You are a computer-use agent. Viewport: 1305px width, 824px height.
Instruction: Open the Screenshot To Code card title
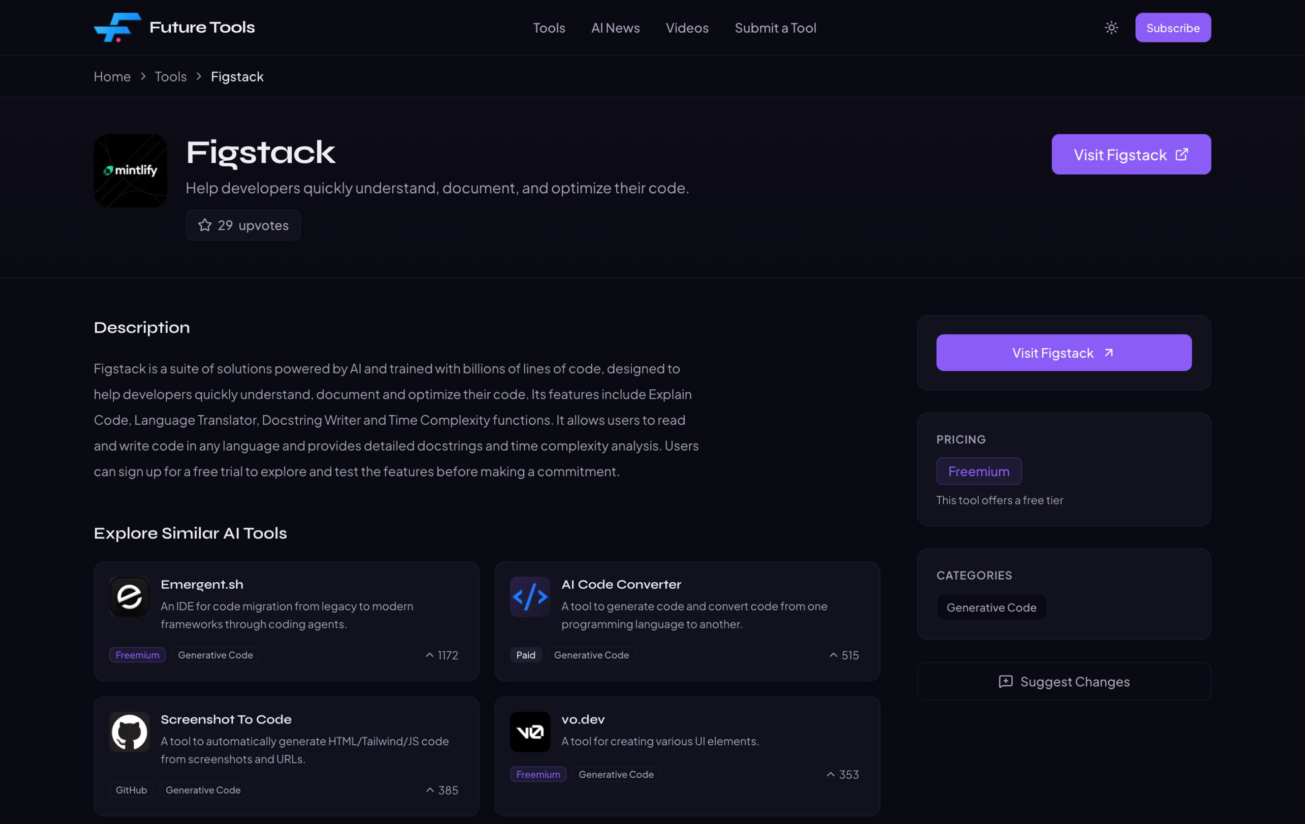coord(226,719)
